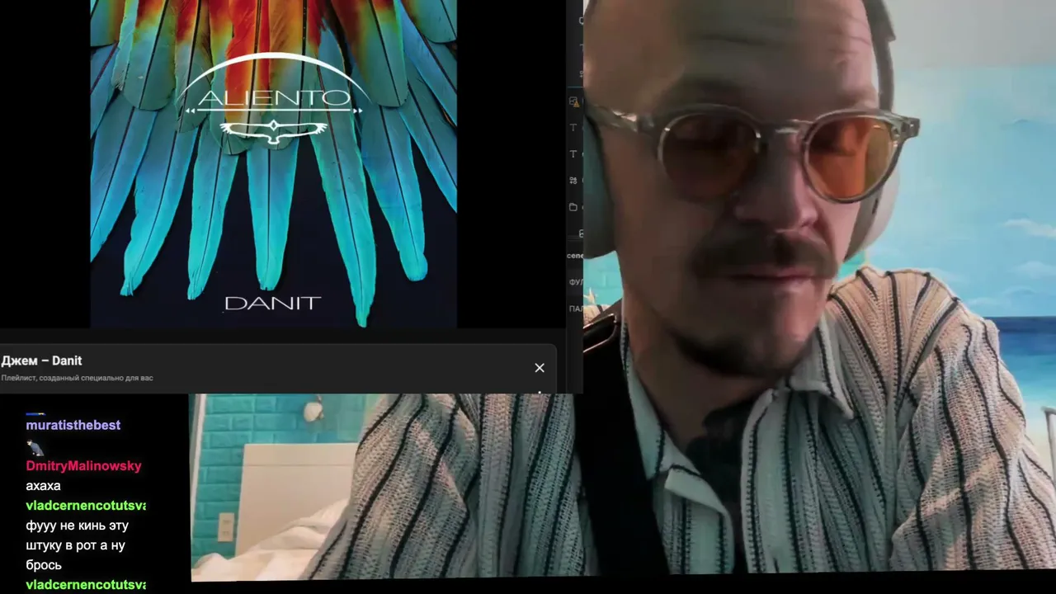Screen dimensions: 1056x594
Task: Open chat user muratisthebest's name
Action: (x=73, y=425)
